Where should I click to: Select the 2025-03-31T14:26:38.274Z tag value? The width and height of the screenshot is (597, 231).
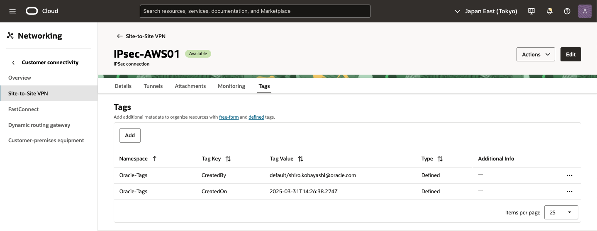click(304, 192)
